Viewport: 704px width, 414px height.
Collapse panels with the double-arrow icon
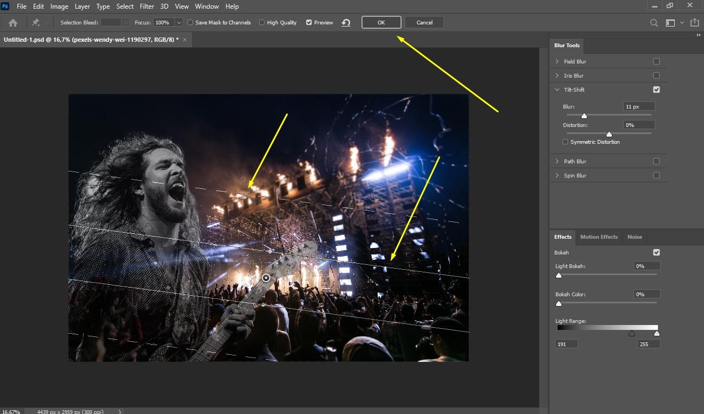(x=699, y=35)
